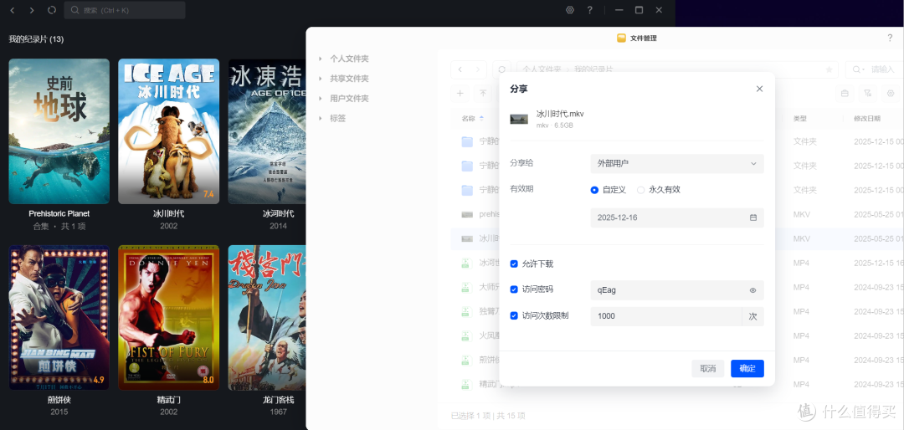Click the 1000 access count field
The height and width of the screenshot is (430, 904).
point(666,316)
